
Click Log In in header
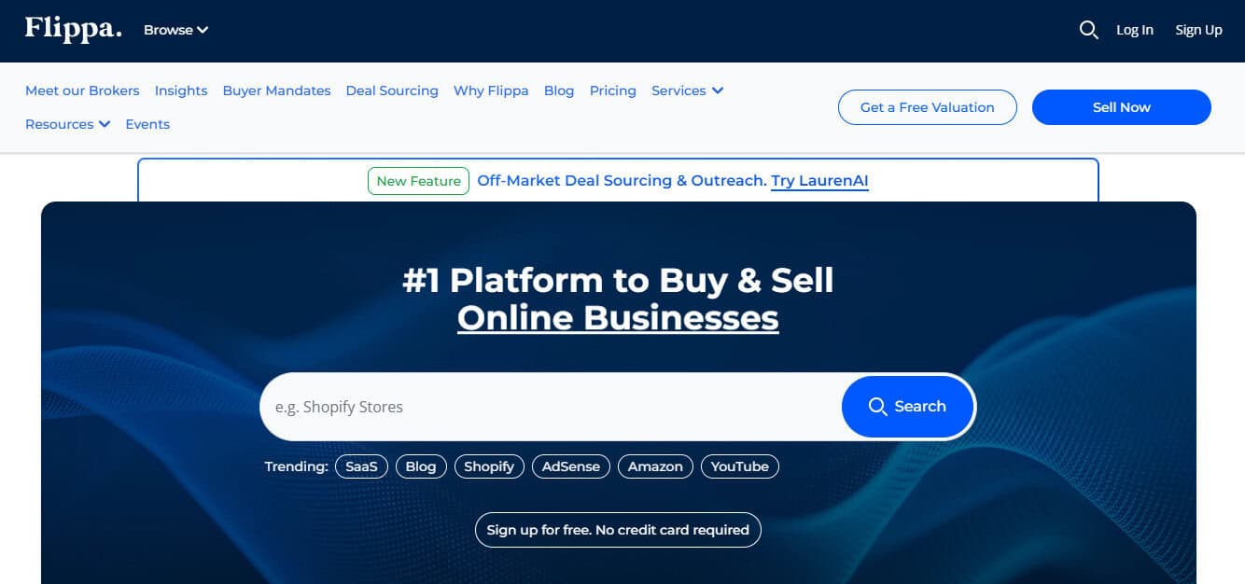1134,30
